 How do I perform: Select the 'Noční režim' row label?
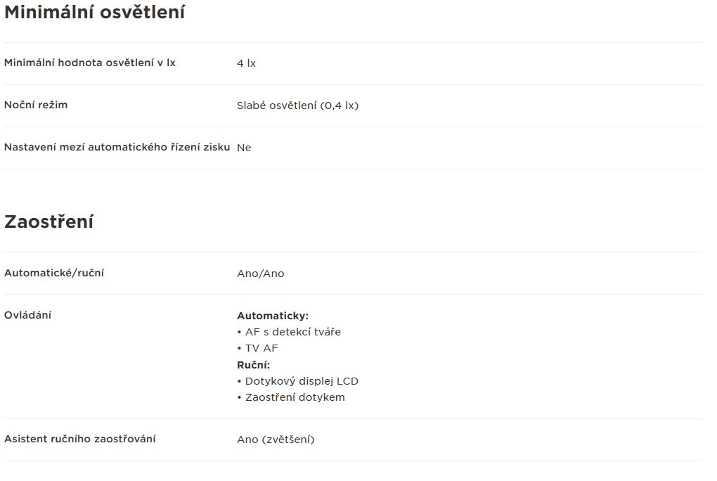36,105
